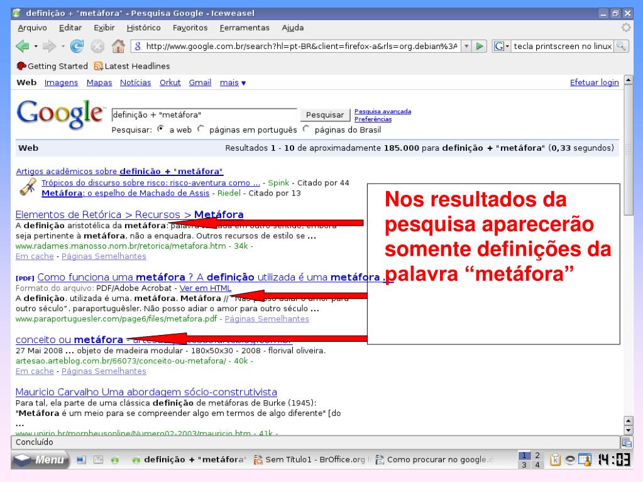Open 'Metáfora: o espelho de Machado' link

tap(126, 193)
